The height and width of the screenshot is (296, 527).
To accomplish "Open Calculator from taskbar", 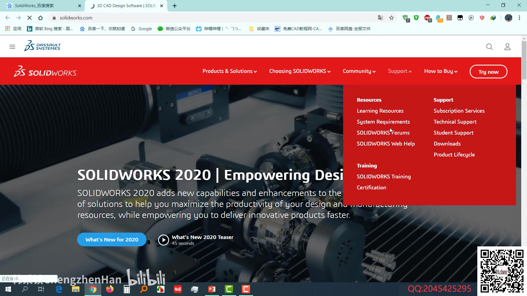I will [x=127, y=289].
